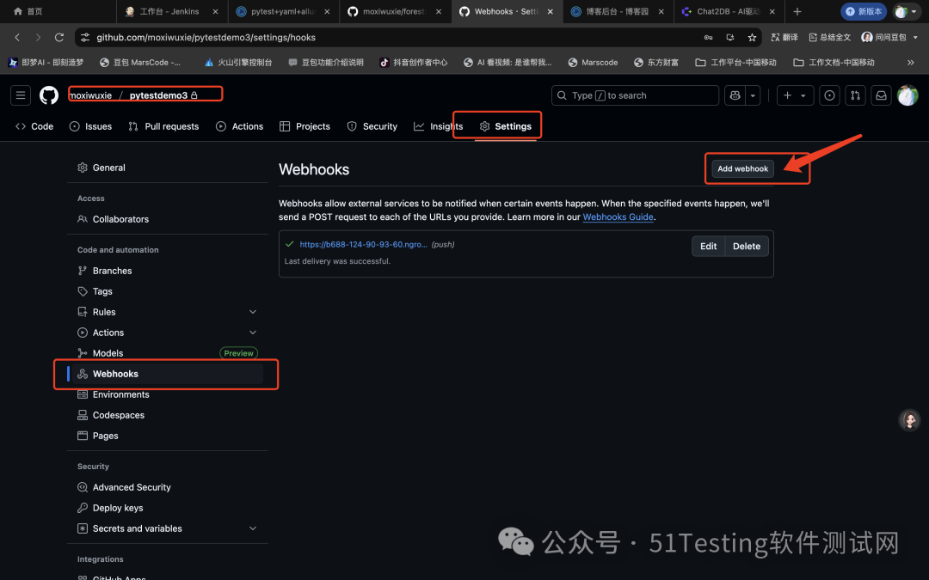929x580 pixels.
Task: Edit the existing push webhook
Action: (x=708, y=247)
